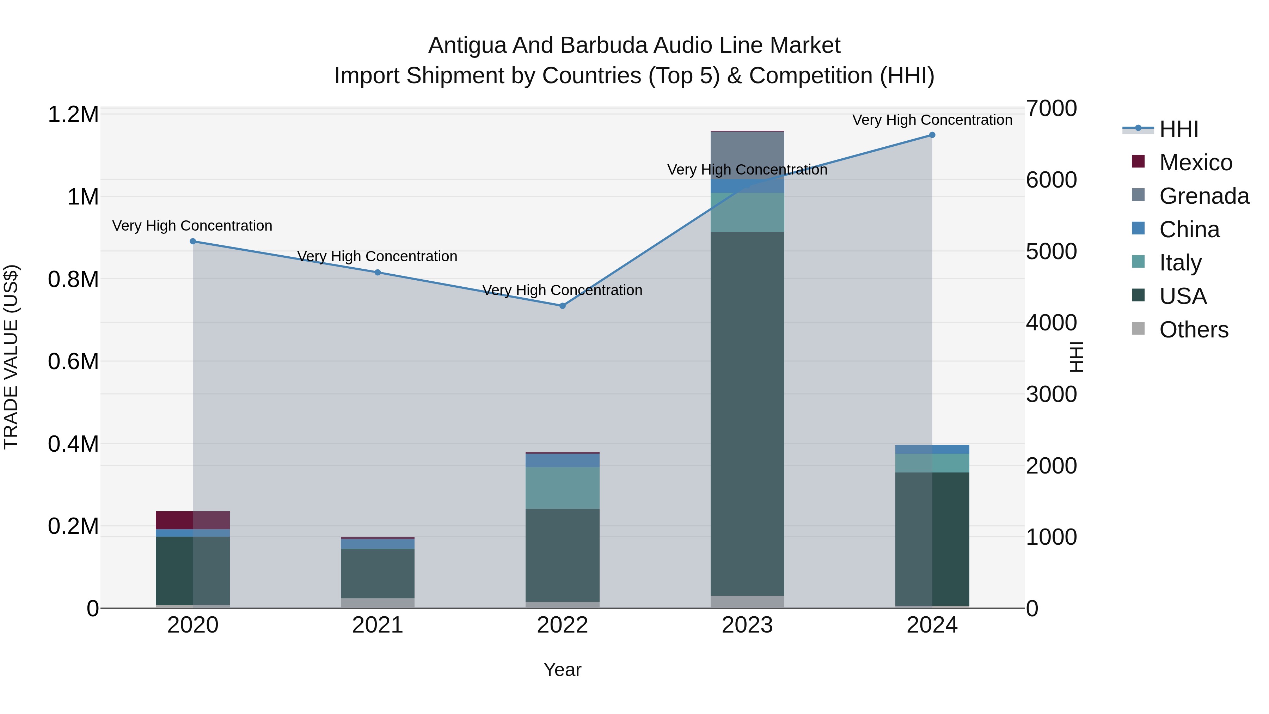This screenshot has height=714, width=1269.
Task: Click the USA segment of 2020 bar
Action: point(192,570)
